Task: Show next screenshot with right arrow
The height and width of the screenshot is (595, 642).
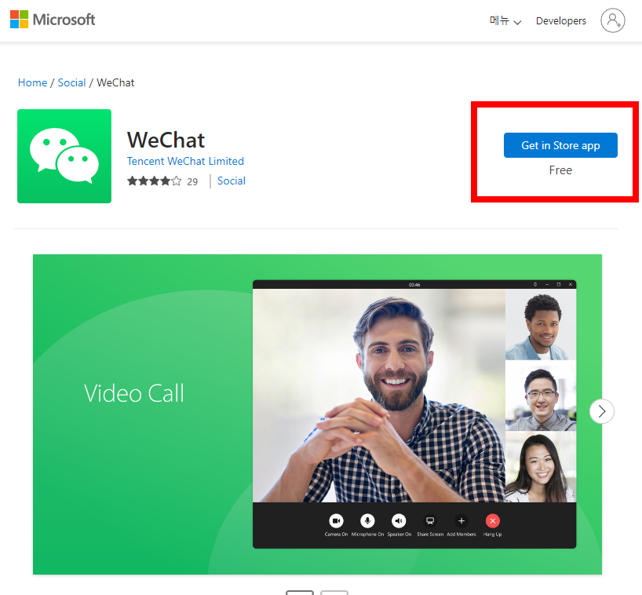Action: [x=601, y=411]
